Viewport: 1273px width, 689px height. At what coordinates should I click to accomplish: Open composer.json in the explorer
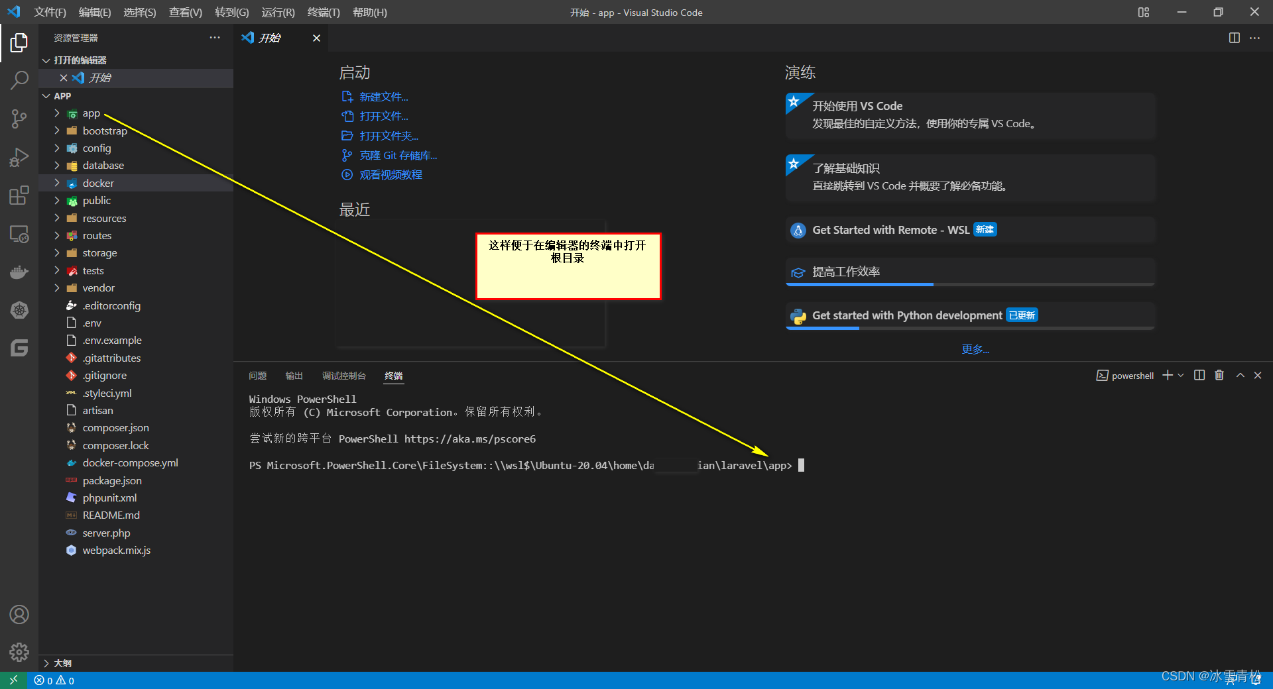click(x=115, y=427)
